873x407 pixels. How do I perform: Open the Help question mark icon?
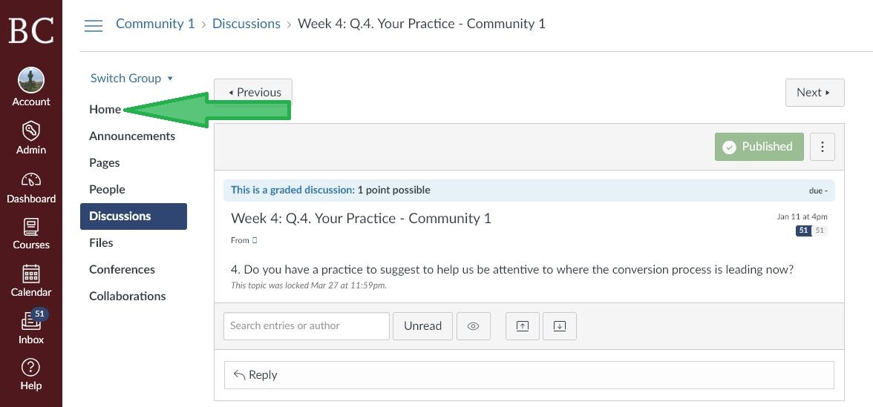coord(31,367)
